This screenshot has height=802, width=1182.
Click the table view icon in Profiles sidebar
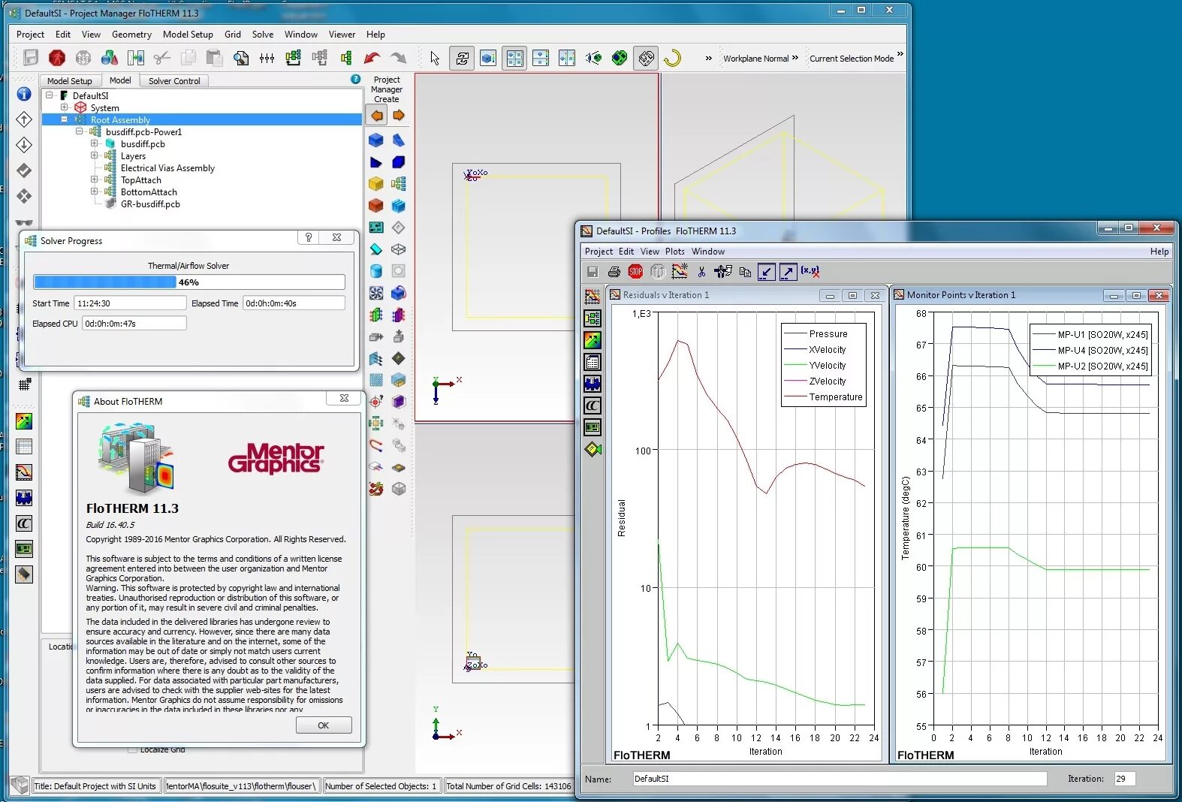coord(593,362)
